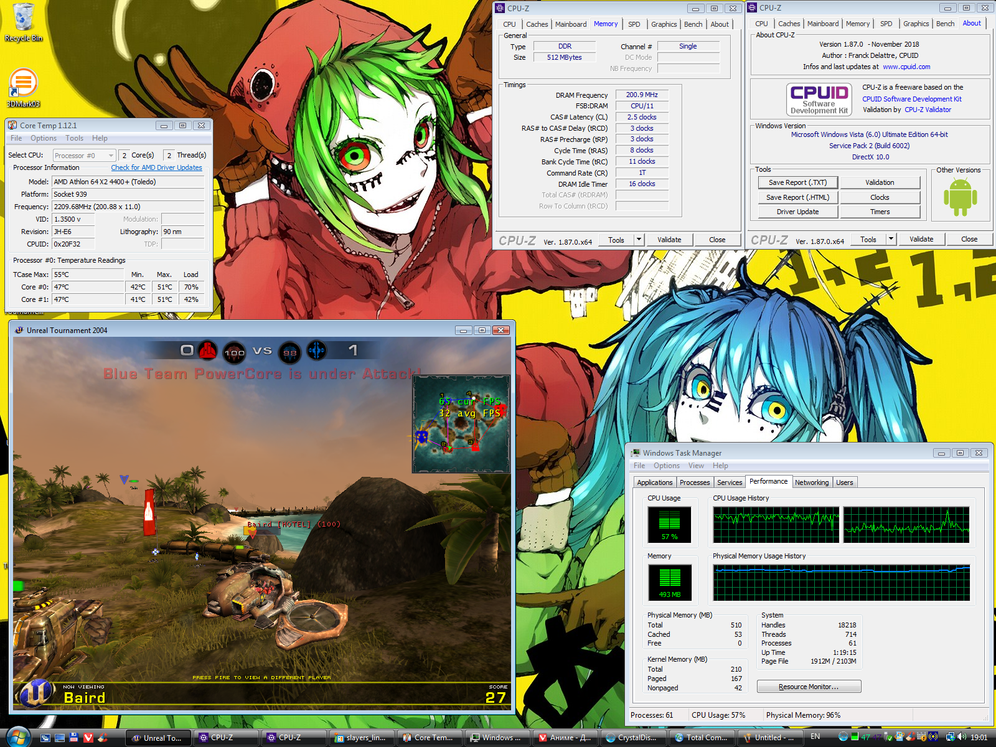Switch to the Core Temp taskbar button
The width and height of the screenshot is (996, 747).
(429, 738)
